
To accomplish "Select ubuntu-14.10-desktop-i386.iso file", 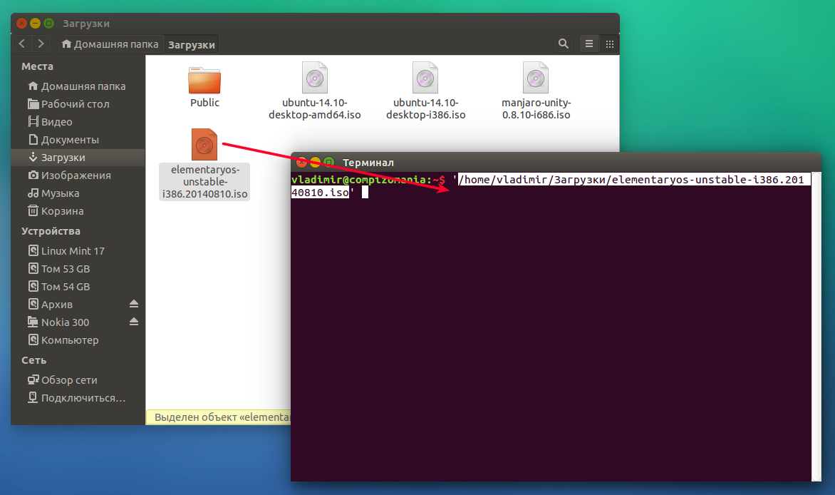I will 425,91.
